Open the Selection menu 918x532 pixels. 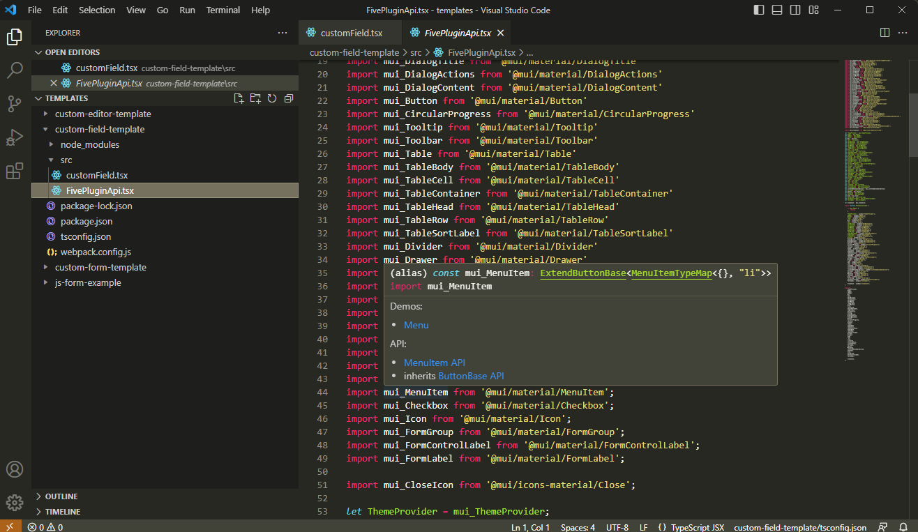pos(97,10)
